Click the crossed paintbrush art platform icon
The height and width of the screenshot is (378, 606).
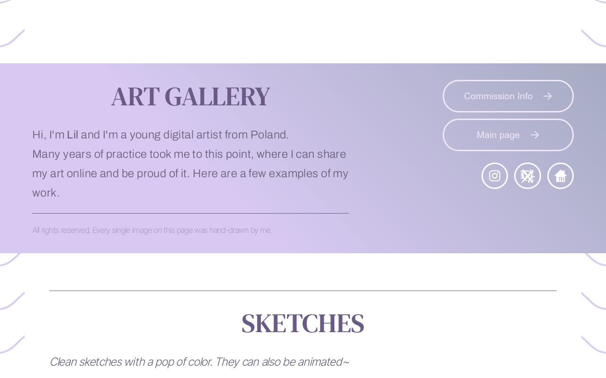(527, 176)
